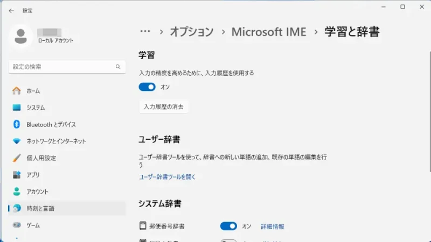Close the 設定 window
Viewport: 431px width, 242px height.
click(422, 7)
